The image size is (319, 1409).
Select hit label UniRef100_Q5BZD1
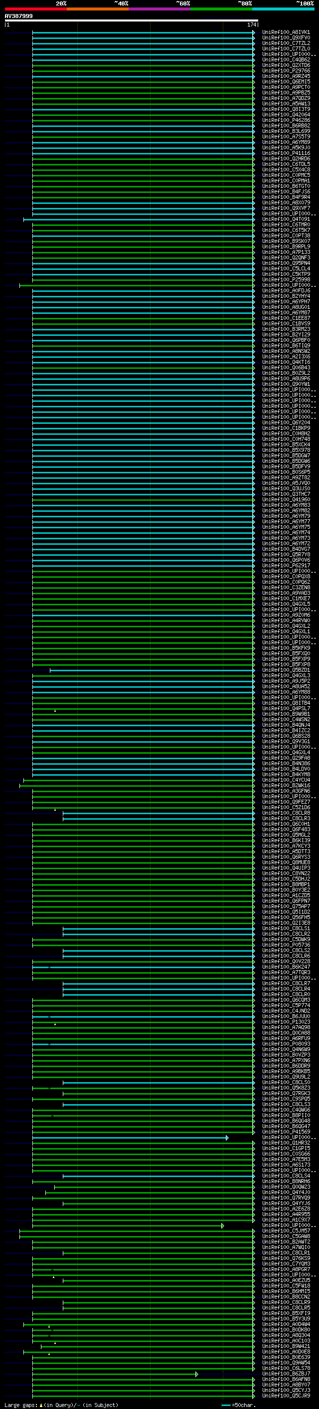pyautogui.click(x=286, y=670)
